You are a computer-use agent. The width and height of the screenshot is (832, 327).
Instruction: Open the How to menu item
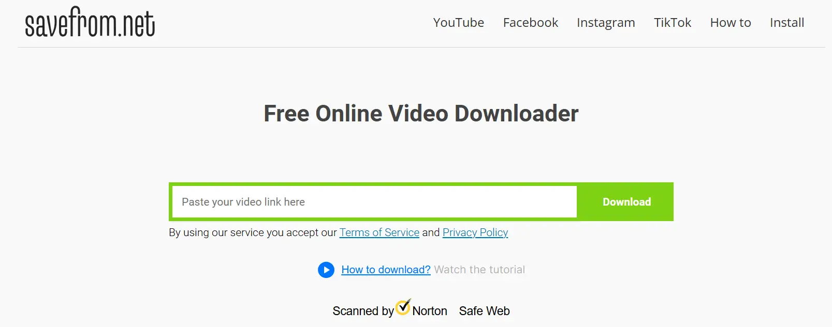click(x=731, y=23)
